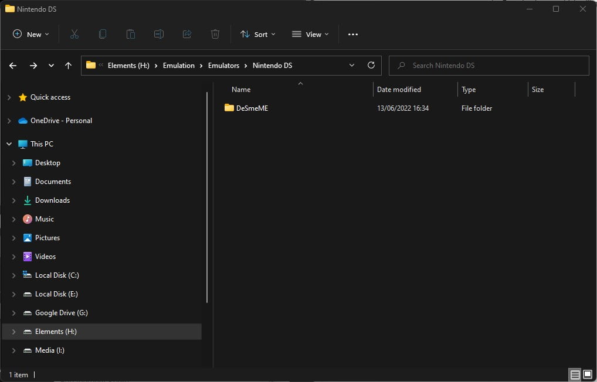Open the View dropdown menu
The height and width of the screenshot is (382, 597).
pos(310,34)
